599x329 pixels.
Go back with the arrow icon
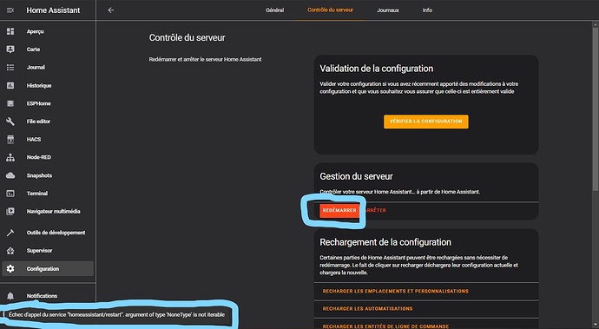[111, 10]
